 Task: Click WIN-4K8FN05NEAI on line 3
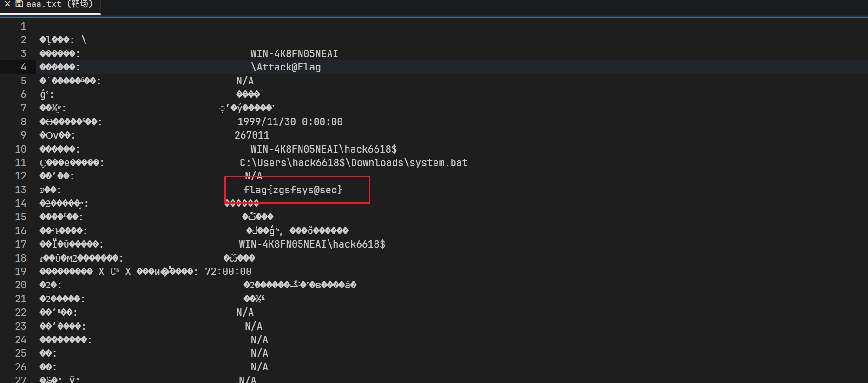(294, 54)
